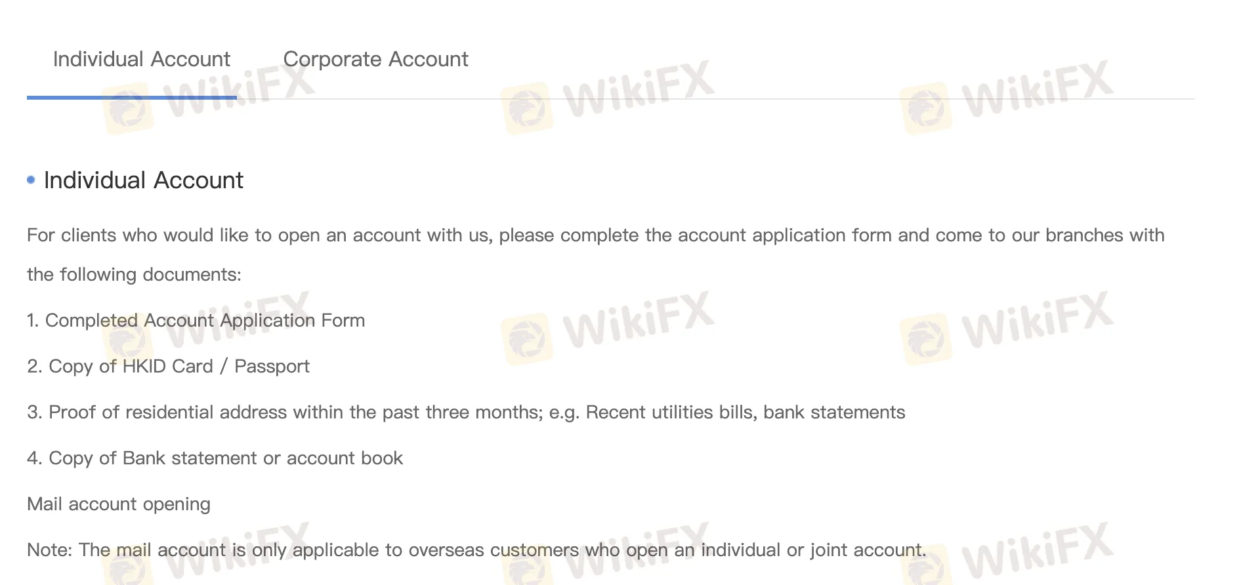Click the blue underline indicator below Individual Account
The height and width of the screenshot is (585, 1239).
point(131,97)
